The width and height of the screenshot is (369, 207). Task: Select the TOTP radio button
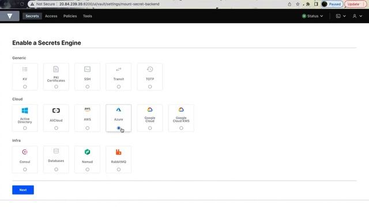pos(150,87)
